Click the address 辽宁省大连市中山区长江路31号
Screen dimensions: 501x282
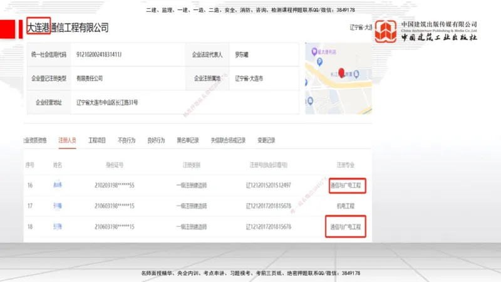point(107,102)
